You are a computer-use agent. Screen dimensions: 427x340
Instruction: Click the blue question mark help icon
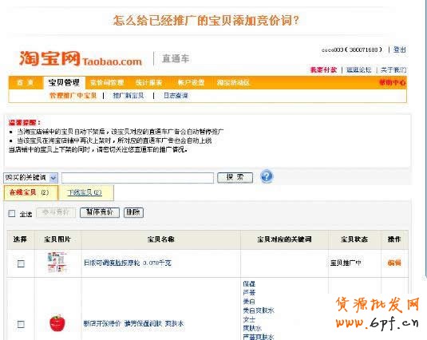click(267, 176)
